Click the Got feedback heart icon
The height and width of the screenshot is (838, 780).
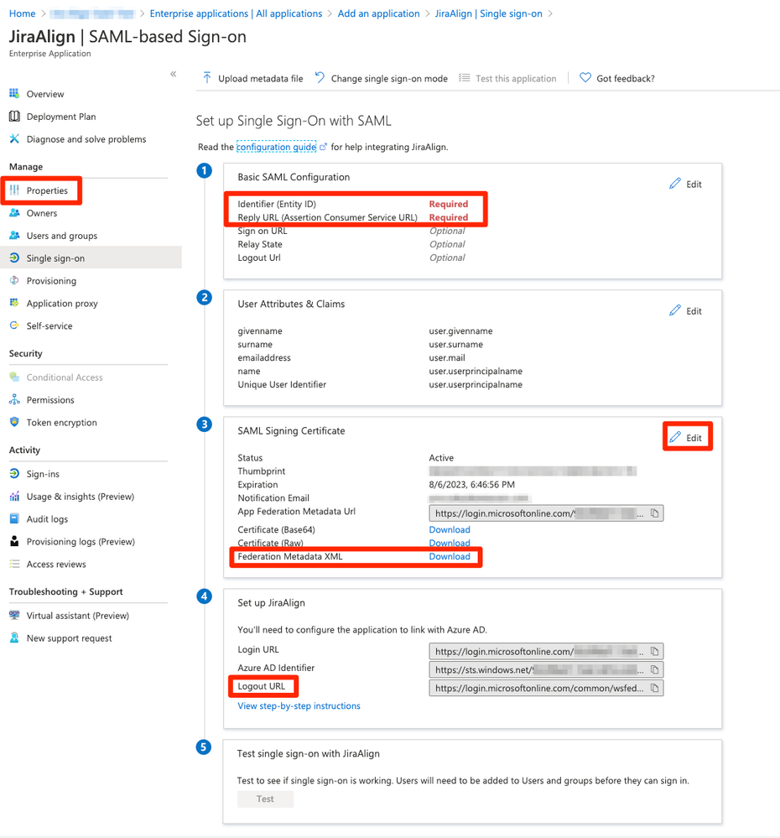[x=585, y=78]
